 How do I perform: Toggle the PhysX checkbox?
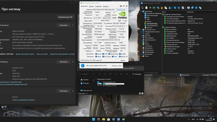click(x=112, y=57)
